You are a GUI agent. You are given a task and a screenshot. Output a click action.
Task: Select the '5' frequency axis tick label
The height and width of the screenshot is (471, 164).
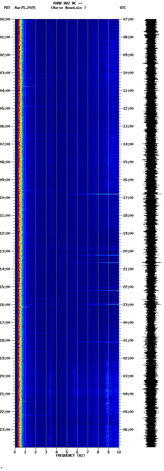[67, 452]
